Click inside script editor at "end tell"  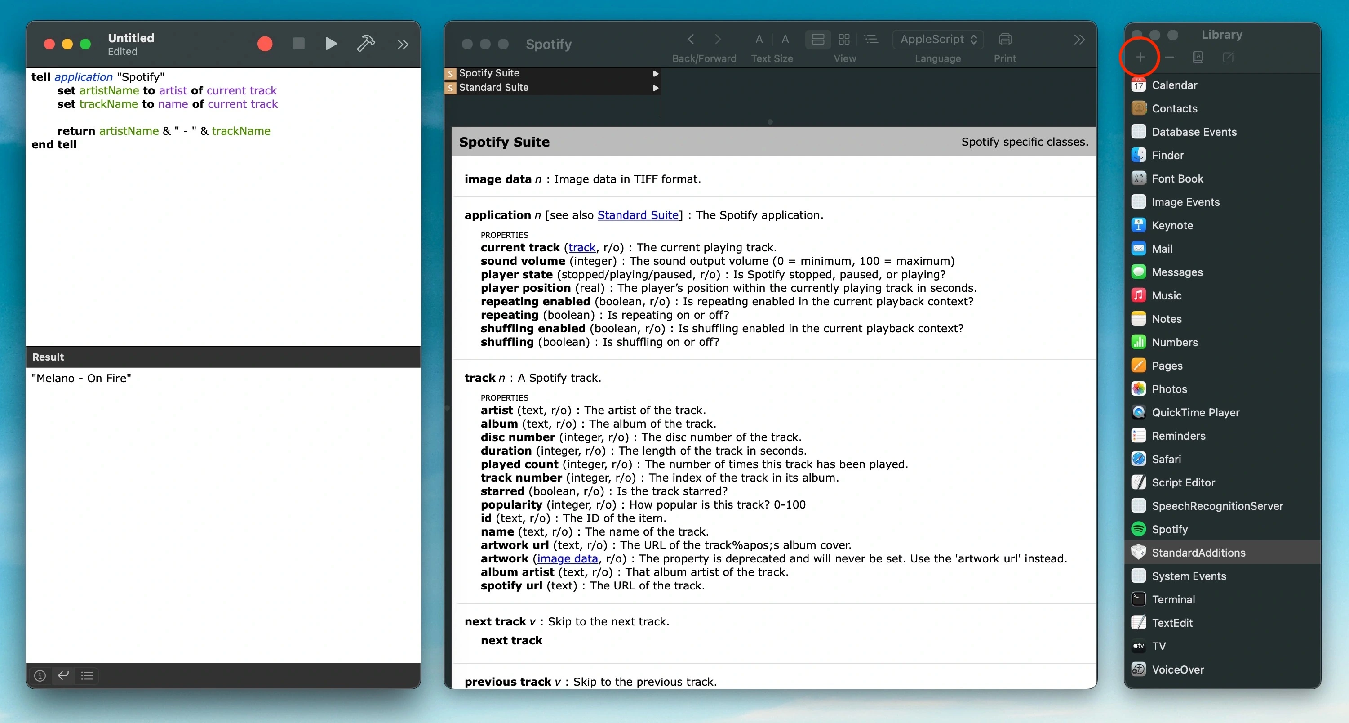click(x=54, y=145)
